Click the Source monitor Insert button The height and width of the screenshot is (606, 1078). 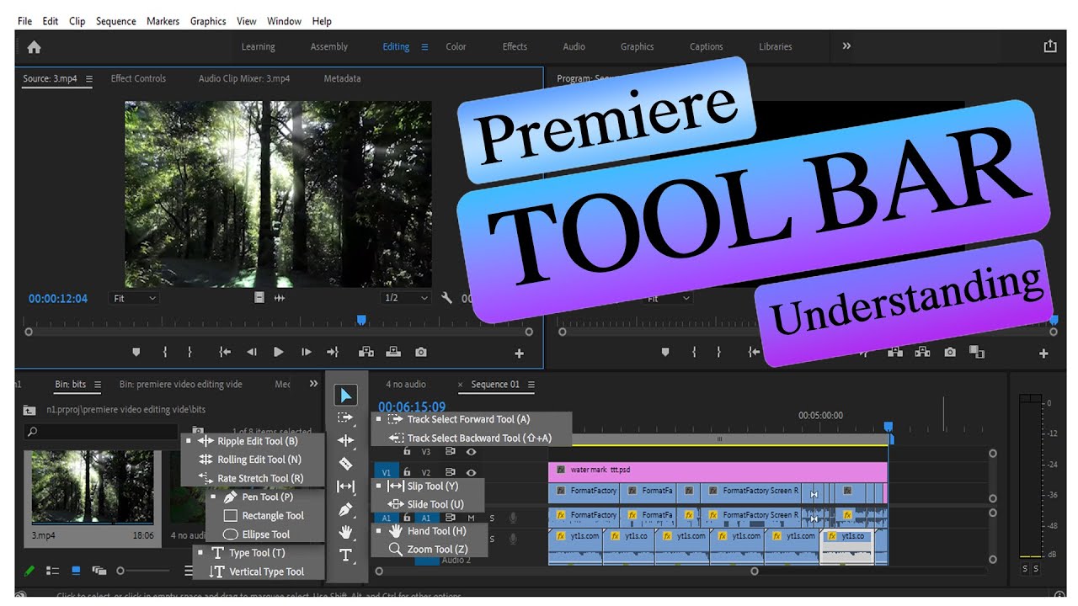[x=366, y=353]
